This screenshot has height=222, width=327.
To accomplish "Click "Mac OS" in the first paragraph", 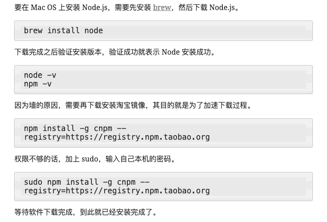I will point(44,8).
